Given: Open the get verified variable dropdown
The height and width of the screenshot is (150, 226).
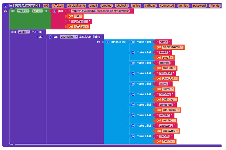Looking at the screenshot, I should pyautogui.click(x=169, y=121).
